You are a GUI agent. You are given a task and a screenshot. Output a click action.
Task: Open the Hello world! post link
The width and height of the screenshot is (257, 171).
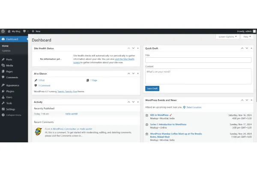coord(71,114)
